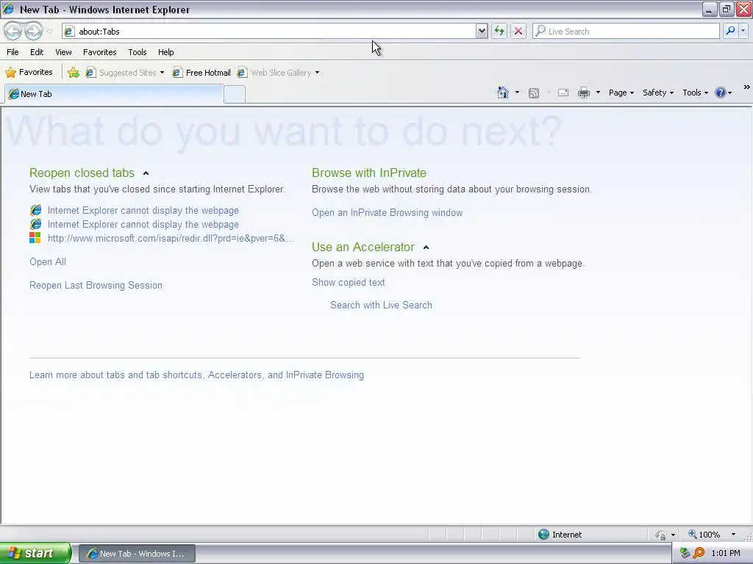Click the Windows Search tray icon

tap(699, 554)
